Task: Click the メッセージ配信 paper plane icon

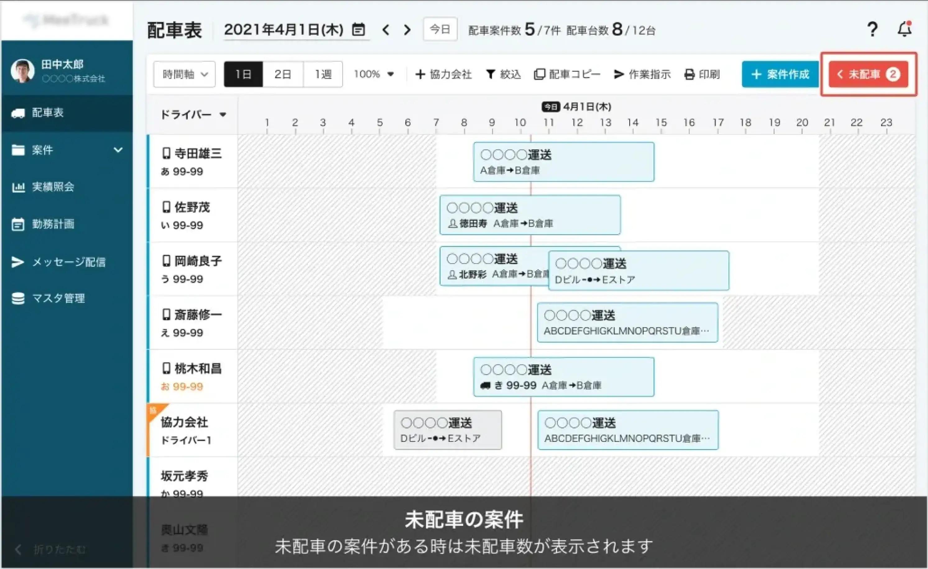Action: click(18, 262)
